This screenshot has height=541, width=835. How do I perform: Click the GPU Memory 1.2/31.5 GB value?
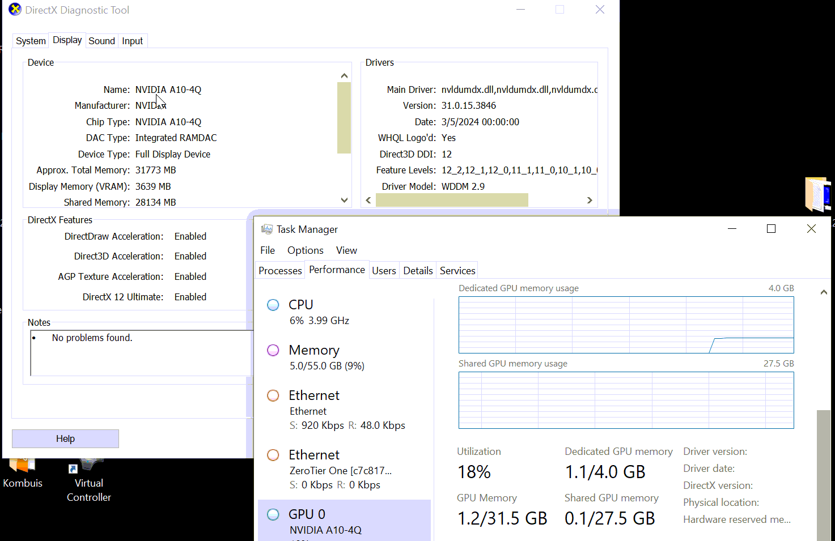click(502, 518)
